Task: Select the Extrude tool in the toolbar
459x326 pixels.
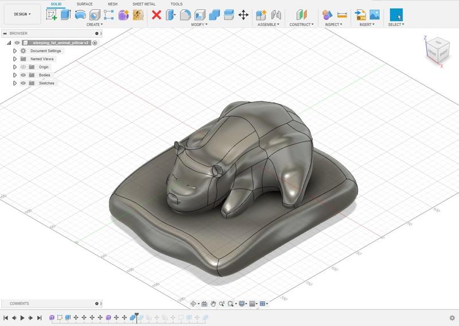Action: tap(66, 15)
